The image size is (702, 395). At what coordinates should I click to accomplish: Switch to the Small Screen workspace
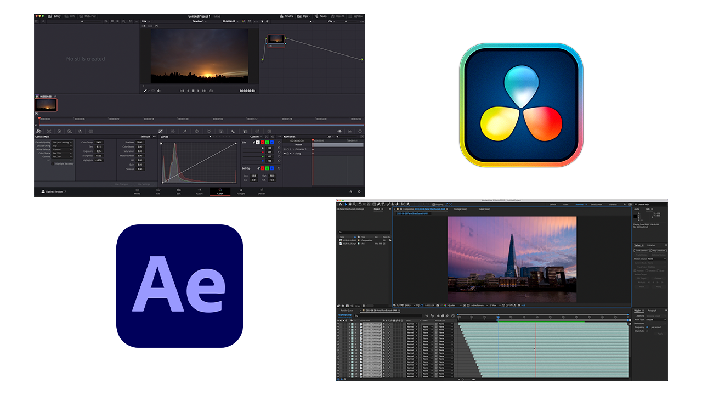pyautogui.click(x=596, y=204)
